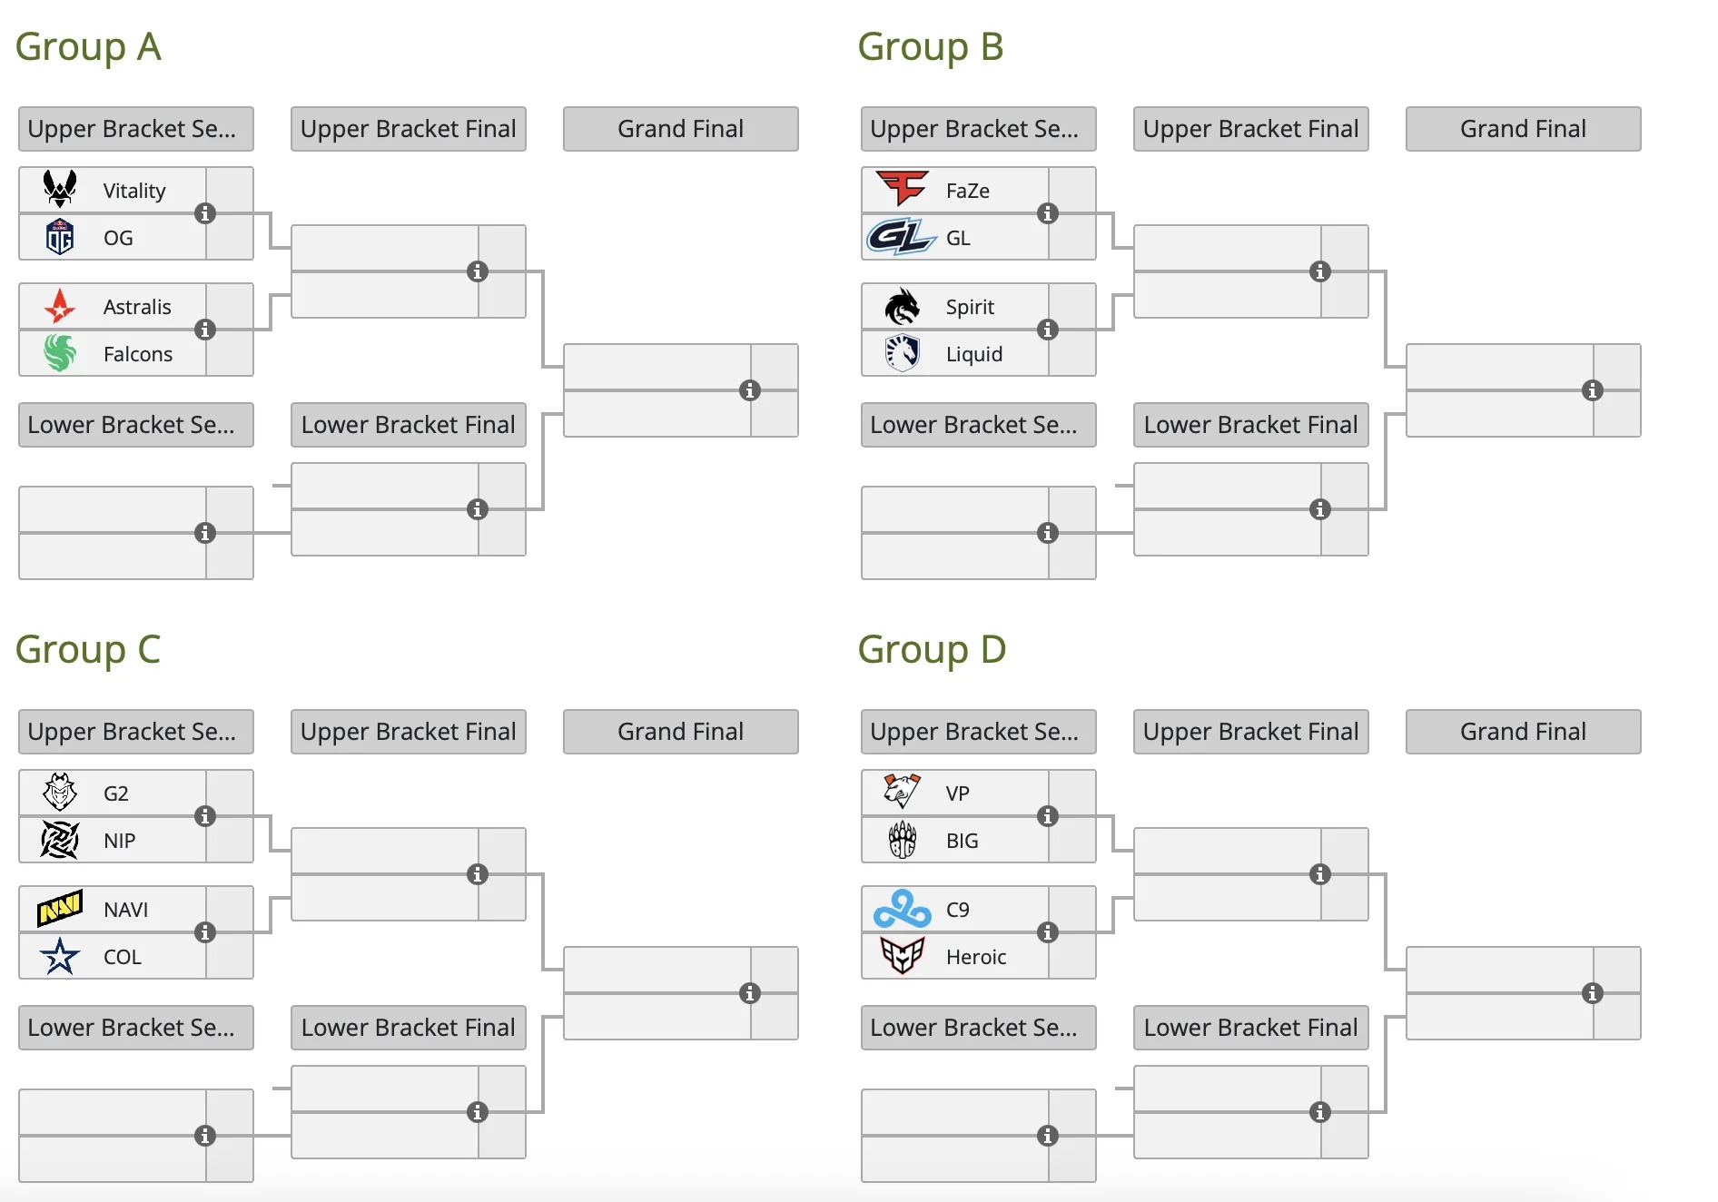Open info for Vitality vs OG match
Screen dimensions: 1718x1202
tap(205, 213)
